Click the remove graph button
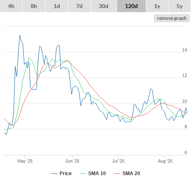The height and width of the screenshot is (184, 191). pyautogui.click(x=172, y=18)
